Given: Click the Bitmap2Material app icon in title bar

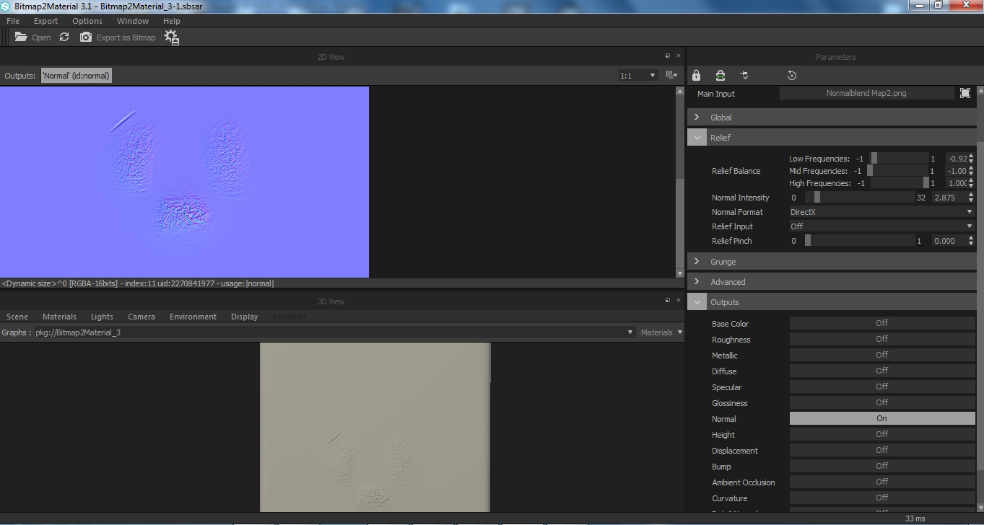Looking at the screenshot, I should (6, 6).
